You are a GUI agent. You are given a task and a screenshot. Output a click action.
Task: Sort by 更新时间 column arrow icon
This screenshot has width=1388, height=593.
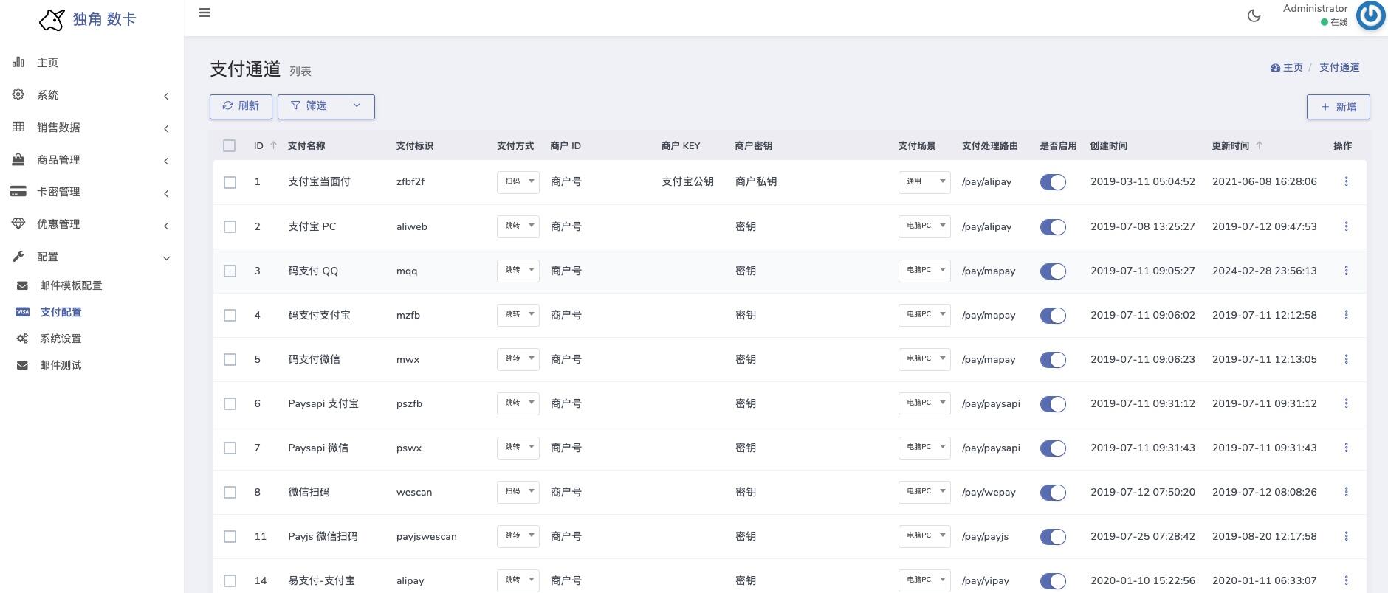tap(1260, 145)
